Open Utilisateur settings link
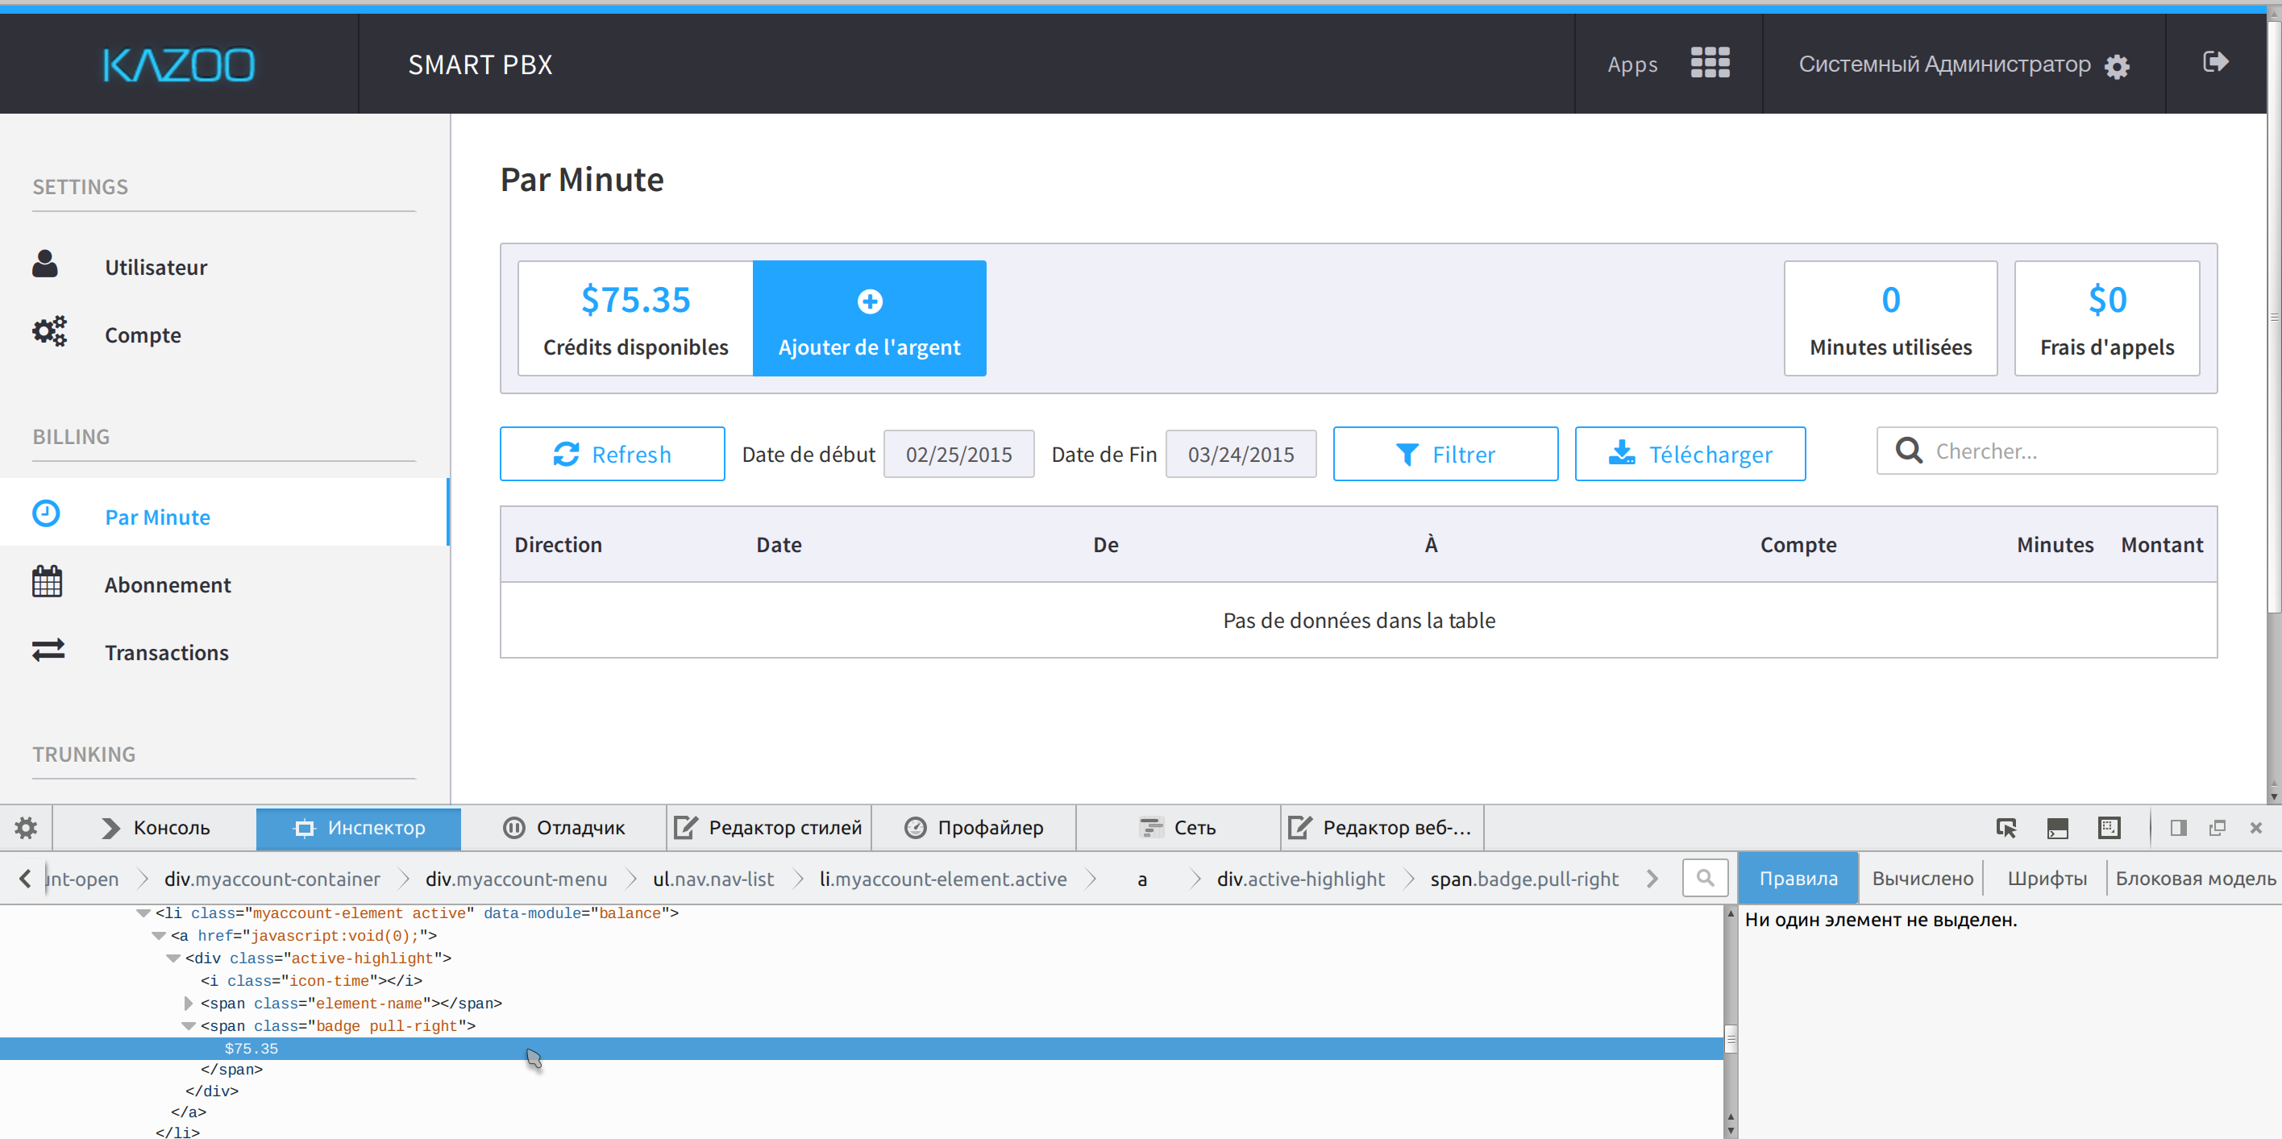The width and height of the screenshot is (2282, 1139). [156, 267]
